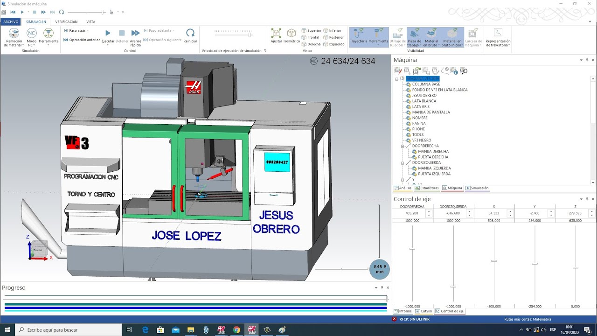The image size is (597, 336).
Task: Select the Derecha view
Action: coord(311,44)
